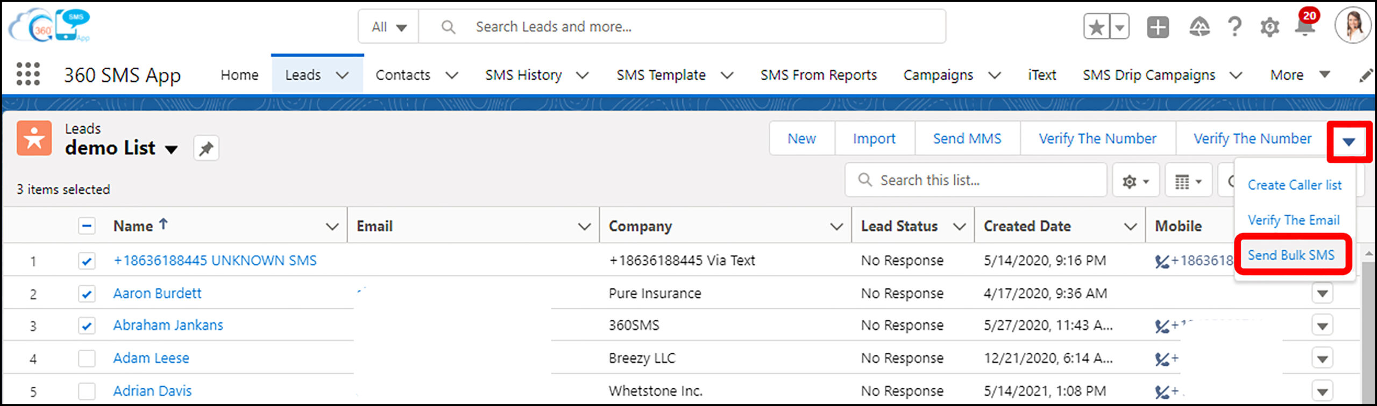This screenshot has width=1377, height=406.
Task: Open the Created Date column actions chevron
Action: point(1131,227)
